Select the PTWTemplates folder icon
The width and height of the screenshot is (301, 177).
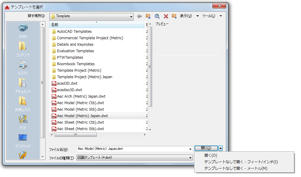pyautogui.click(x=54, y=58)
